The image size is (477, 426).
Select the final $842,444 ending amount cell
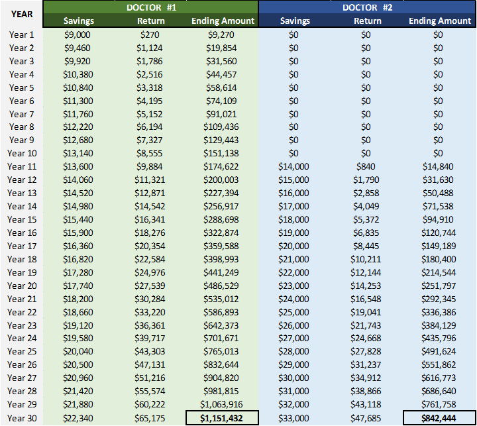440,418
